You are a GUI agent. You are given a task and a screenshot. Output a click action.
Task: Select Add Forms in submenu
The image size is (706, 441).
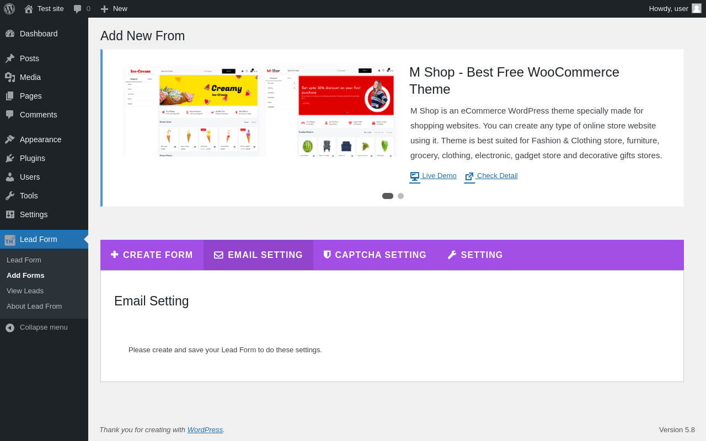click(x=25, y=275)
